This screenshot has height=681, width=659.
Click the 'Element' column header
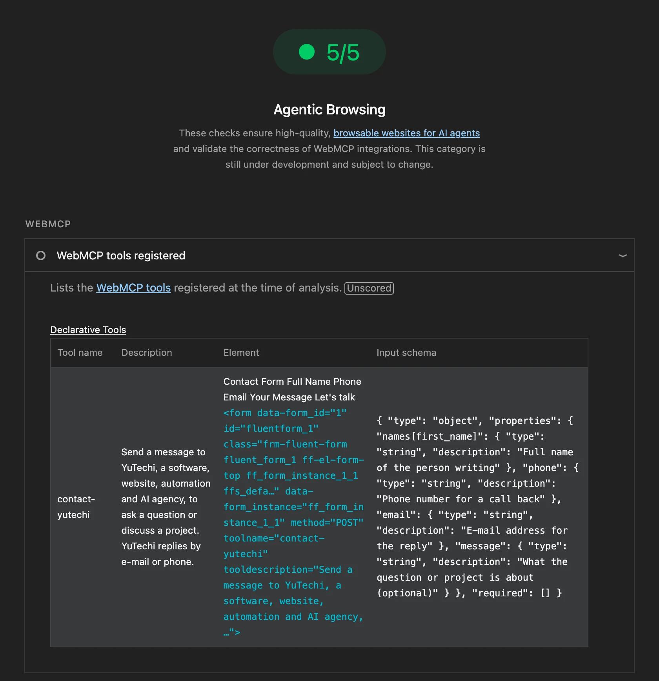241,352
